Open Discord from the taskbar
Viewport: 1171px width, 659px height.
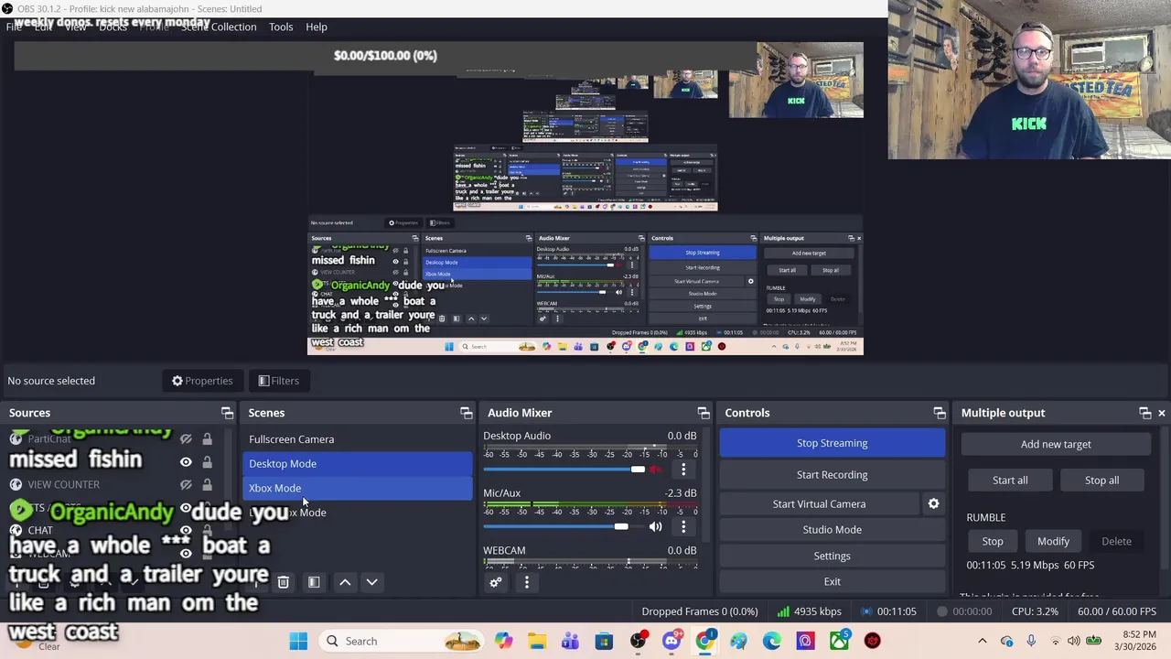click(x=672, y=641)
